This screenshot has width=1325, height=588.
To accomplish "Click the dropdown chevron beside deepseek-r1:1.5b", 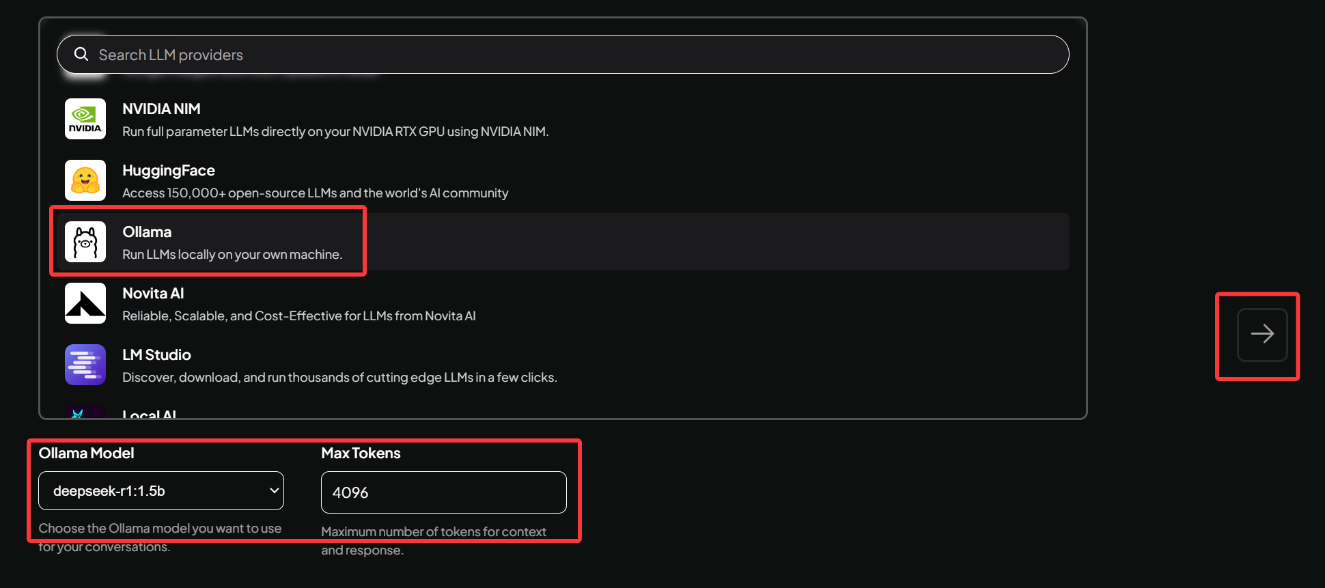I will 274,490.
